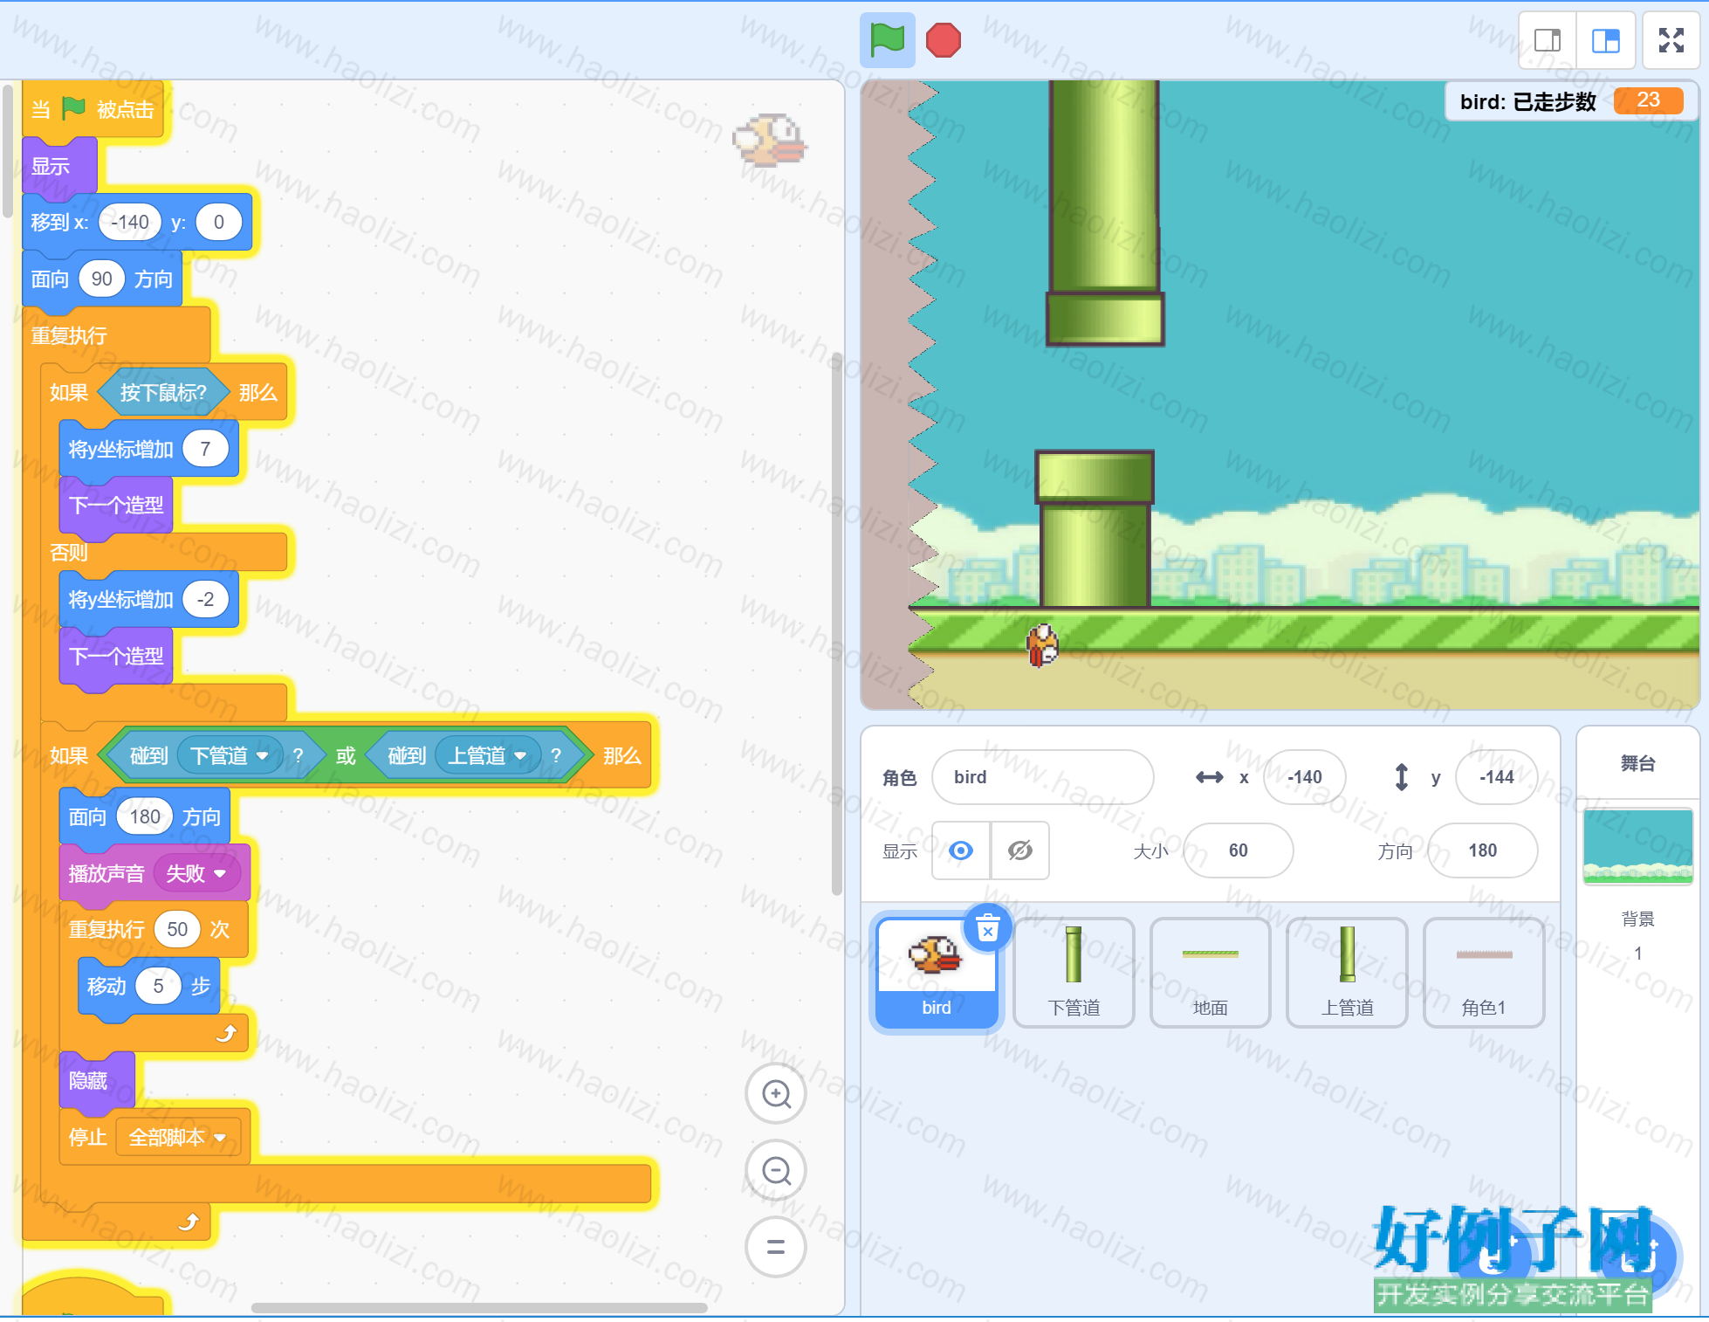The width and height of the screenshot is (1709, 1322).
Task: Click the 下一个造型 block under 否则
Action: pyautogui.click(x=116, y=656)
